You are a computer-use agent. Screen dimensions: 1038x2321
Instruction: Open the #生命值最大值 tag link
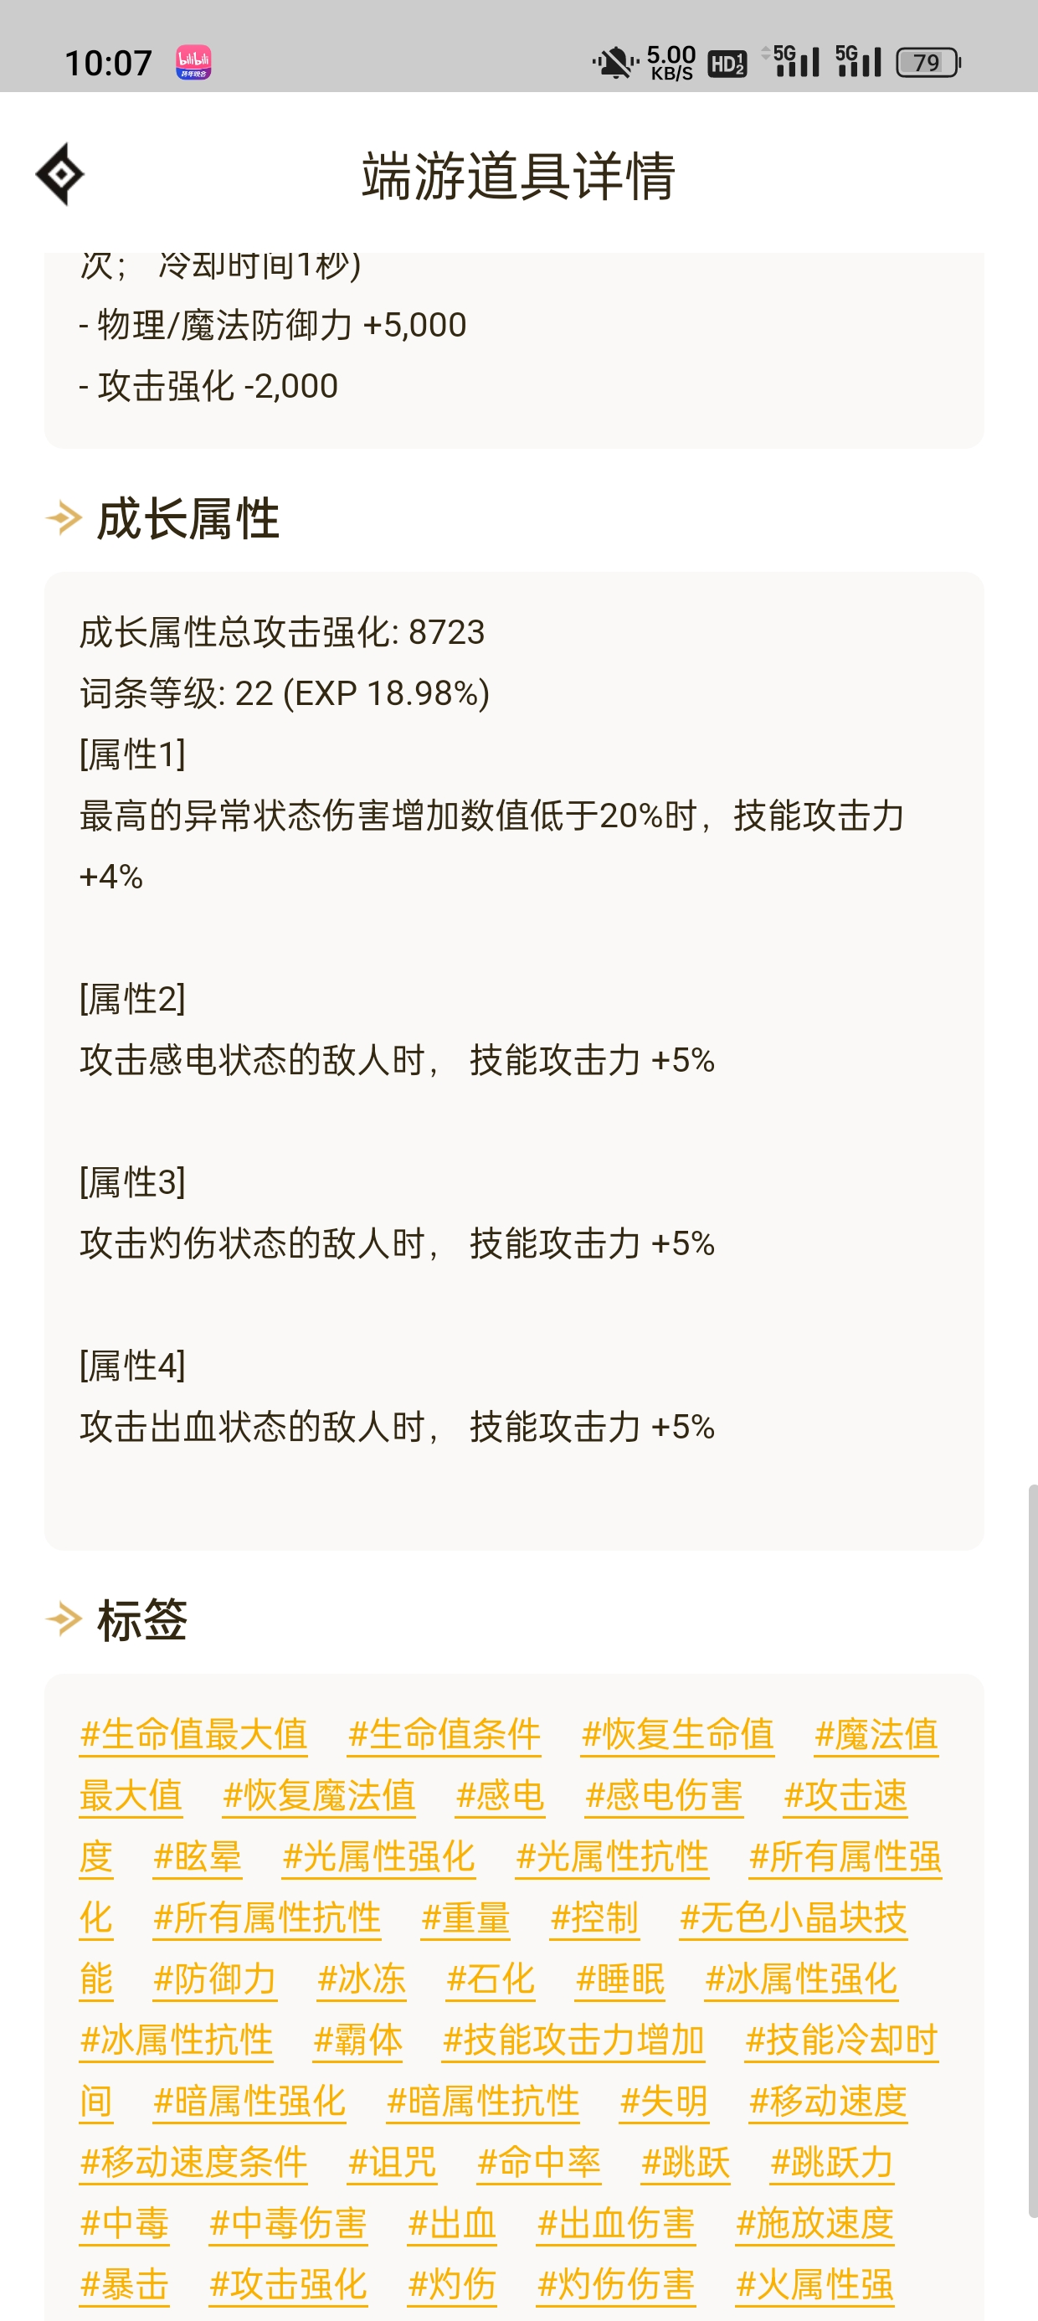point(193,1733)
